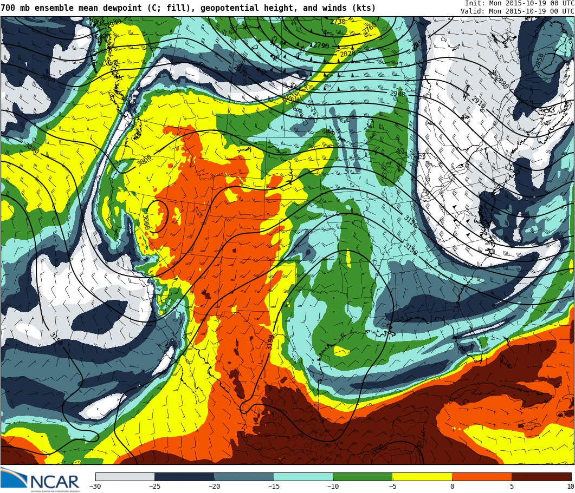The image size is (575, 493).
Task: Pick the yellow -5 to 0 colorbar segment
Action: pyautogui.click(x=422, y=477)
